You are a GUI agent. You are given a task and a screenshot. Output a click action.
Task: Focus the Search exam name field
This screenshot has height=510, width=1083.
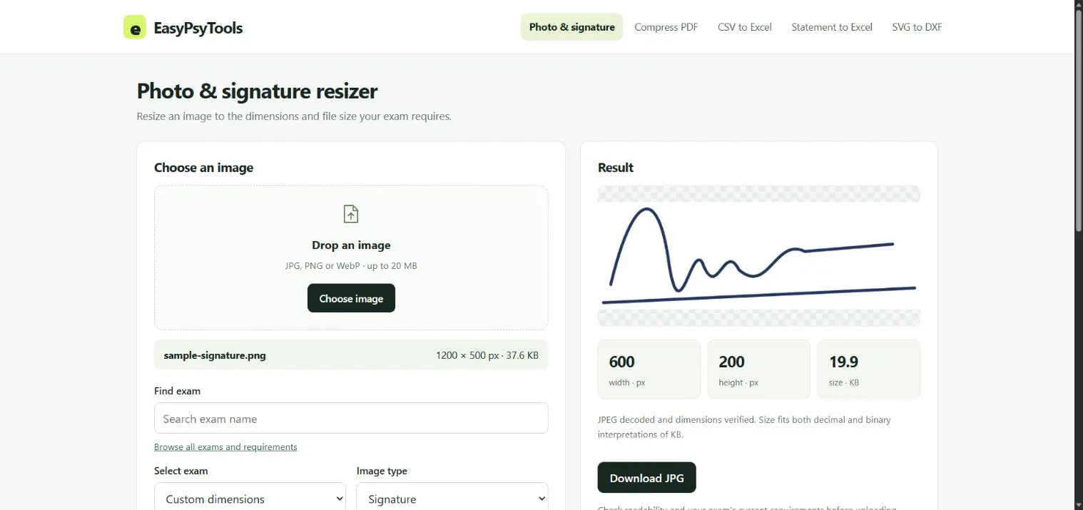(x=351, y=419)
